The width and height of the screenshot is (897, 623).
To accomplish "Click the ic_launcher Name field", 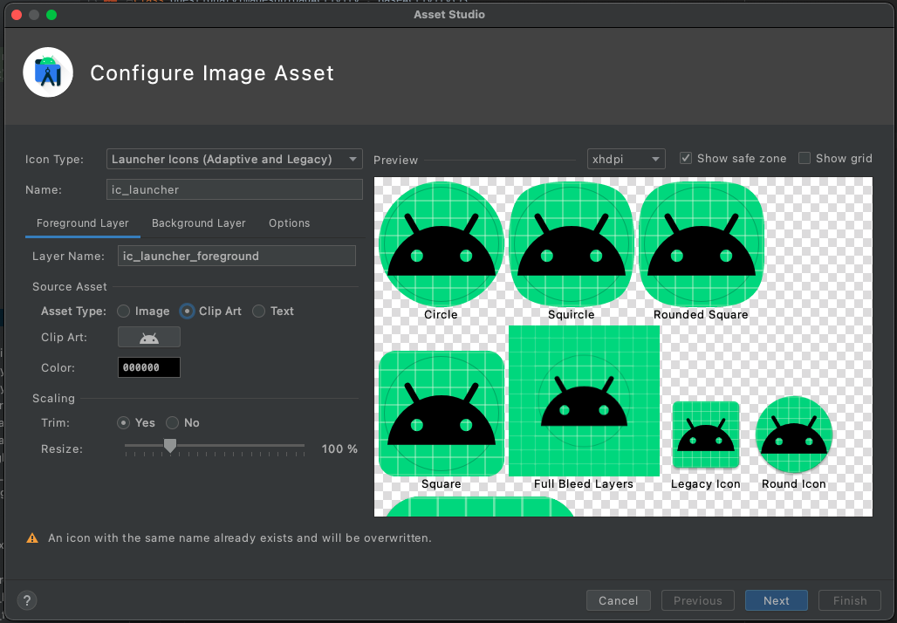I will pyautogui.click(x=235, y=189).
